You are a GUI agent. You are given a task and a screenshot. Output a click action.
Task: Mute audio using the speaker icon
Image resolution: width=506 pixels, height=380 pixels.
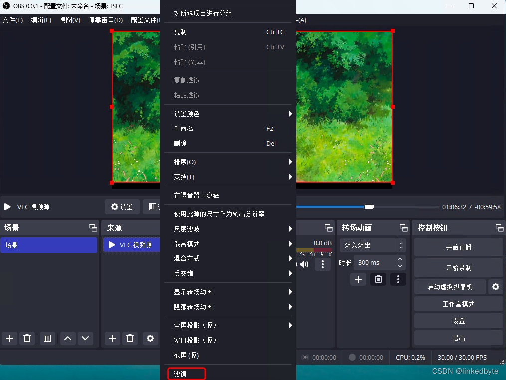click(304, 264)
